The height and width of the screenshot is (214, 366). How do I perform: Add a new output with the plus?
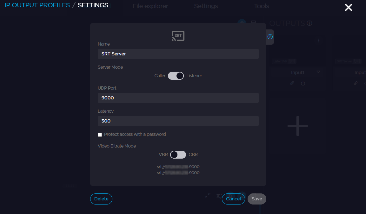(x=298, y=126)
